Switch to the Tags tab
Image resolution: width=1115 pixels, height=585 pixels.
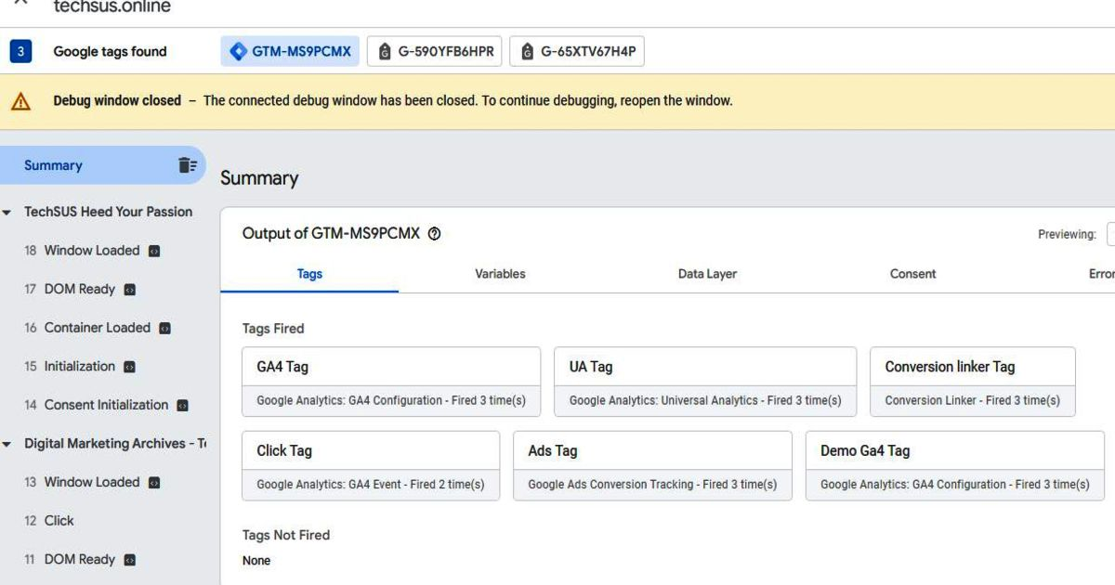click(x=309, y=274)
